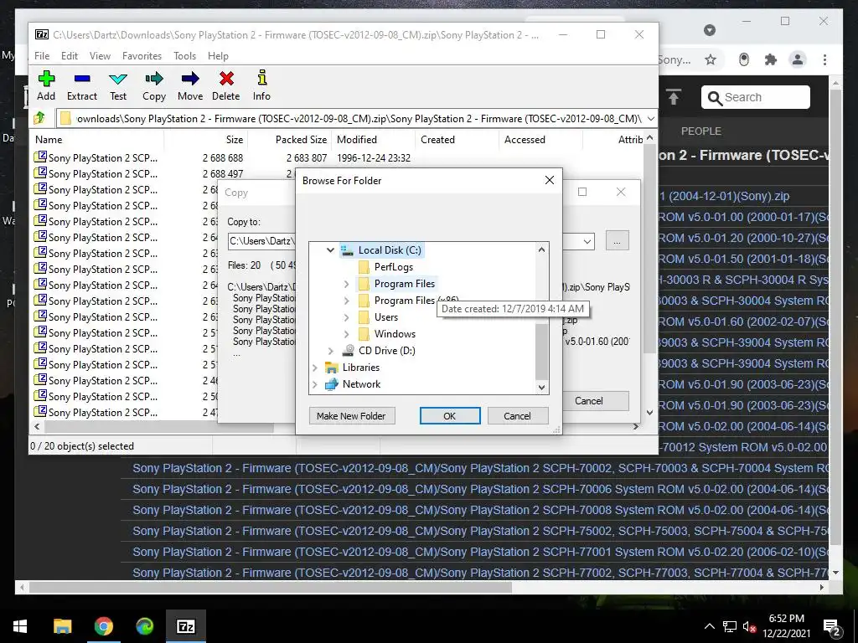
Task: Open the browser three-dot menu
Action: [824, 59]
